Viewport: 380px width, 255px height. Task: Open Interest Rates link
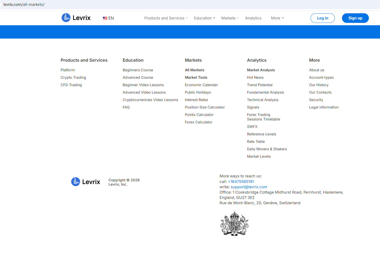click(x=197, y=100)
